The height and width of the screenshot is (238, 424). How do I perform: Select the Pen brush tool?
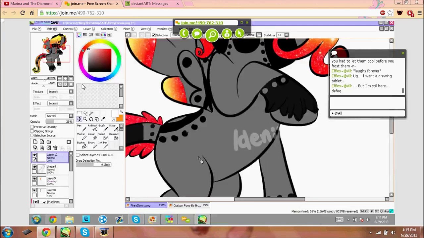click(81, 128)
